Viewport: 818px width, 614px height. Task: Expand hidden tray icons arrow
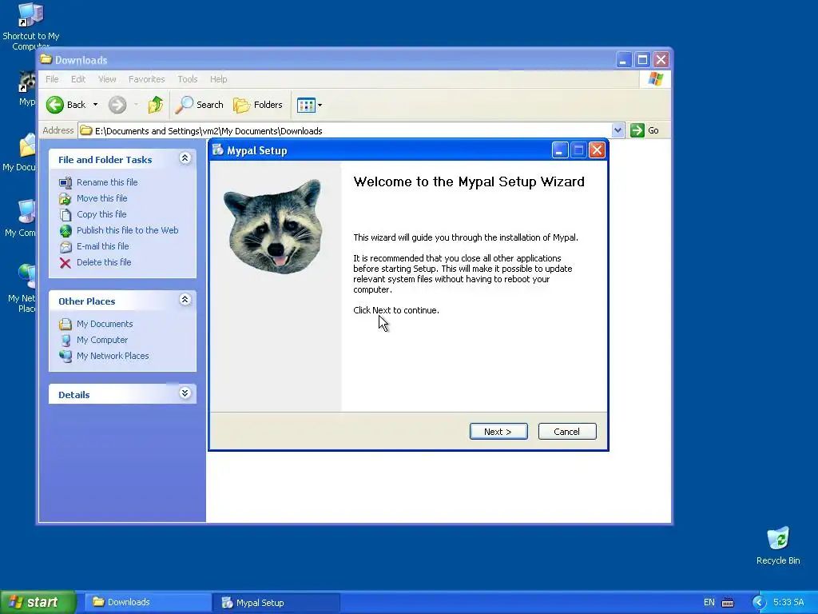759,603
